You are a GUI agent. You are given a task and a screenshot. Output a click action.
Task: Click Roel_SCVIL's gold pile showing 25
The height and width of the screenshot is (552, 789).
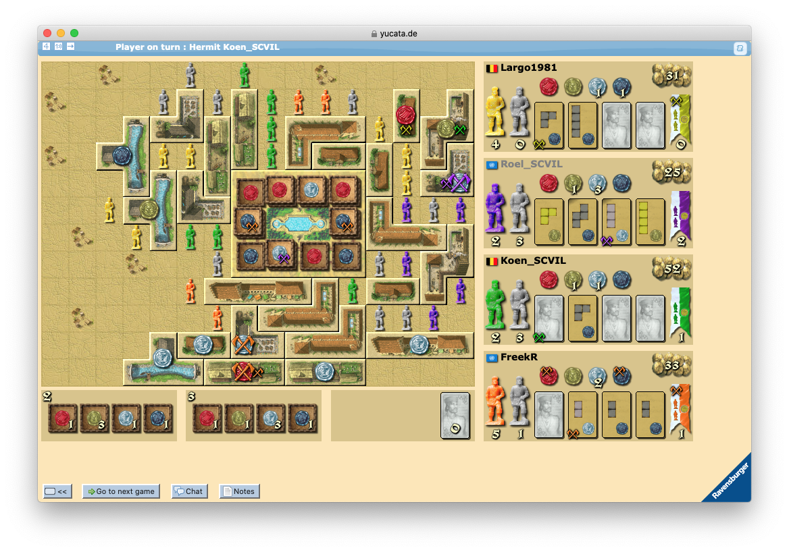671,172
